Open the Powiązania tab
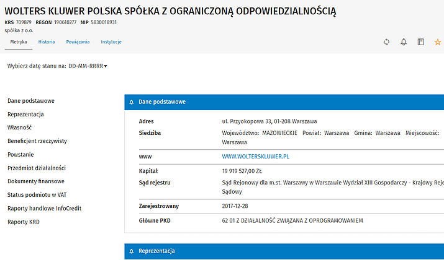Image resolution: width=444 pixels, height=260 pixels. coord(78,42)
